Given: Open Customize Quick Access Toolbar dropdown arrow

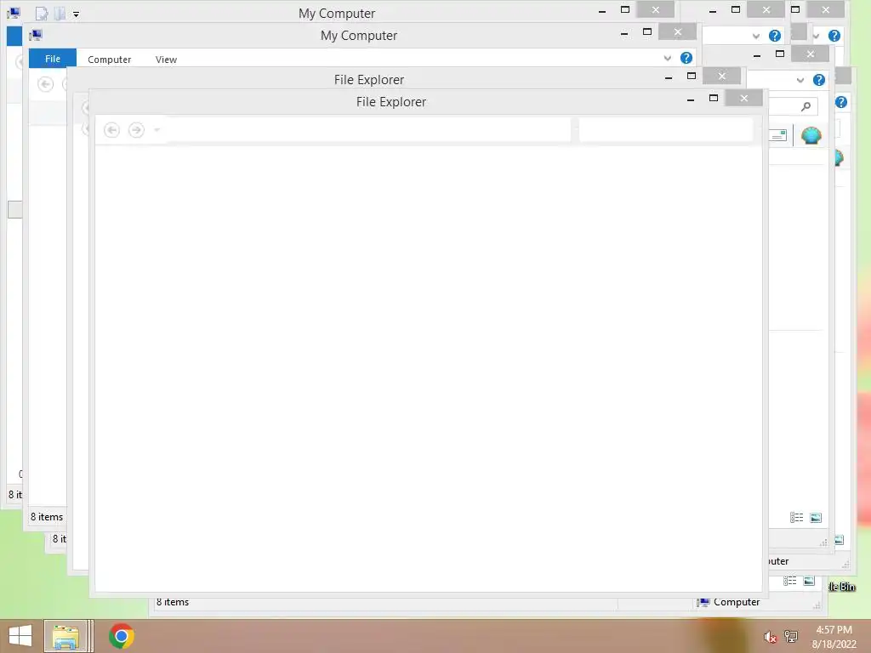Looking at the screenshot, I should coord(76,14).
